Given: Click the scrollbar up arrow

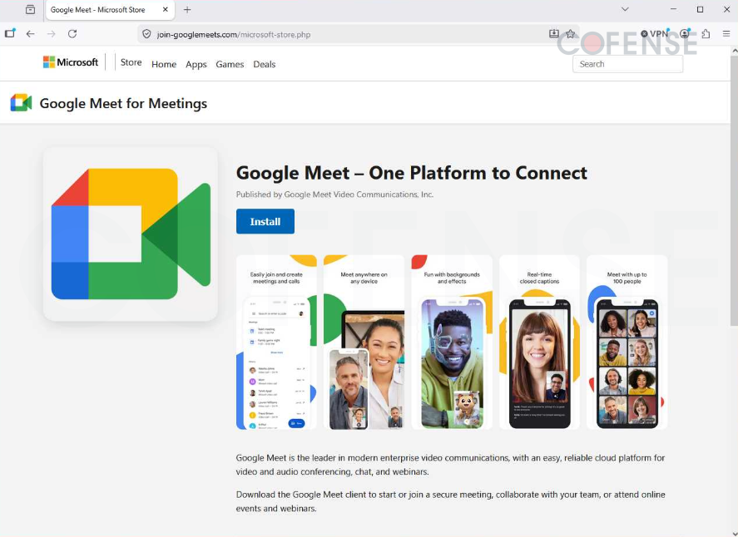Looking at the screenshot, I should tap(734, 51).
